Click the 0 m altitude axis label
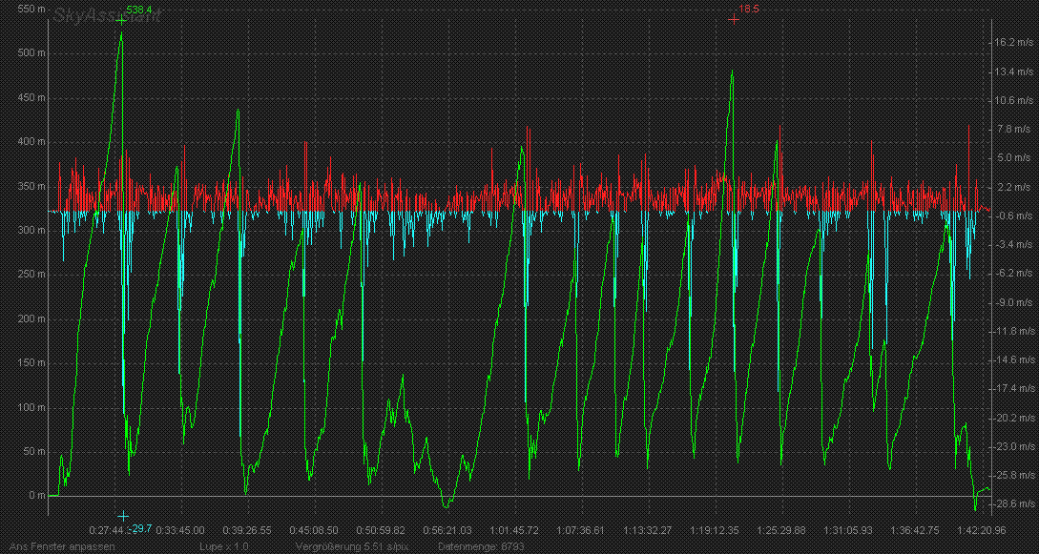 coord(37,496)
